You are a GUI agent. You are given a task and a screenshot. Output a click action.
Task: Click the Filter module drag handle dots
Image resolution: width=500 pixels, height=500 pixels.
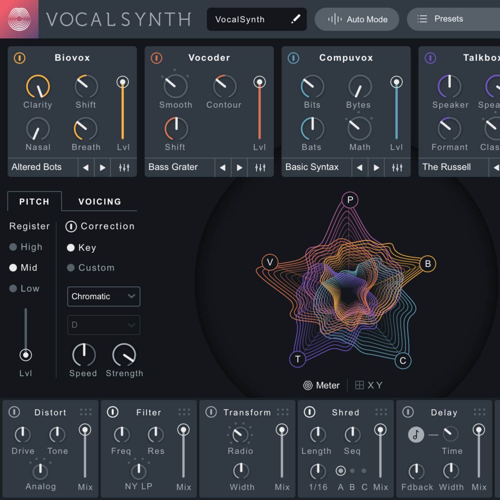[184, 412]
